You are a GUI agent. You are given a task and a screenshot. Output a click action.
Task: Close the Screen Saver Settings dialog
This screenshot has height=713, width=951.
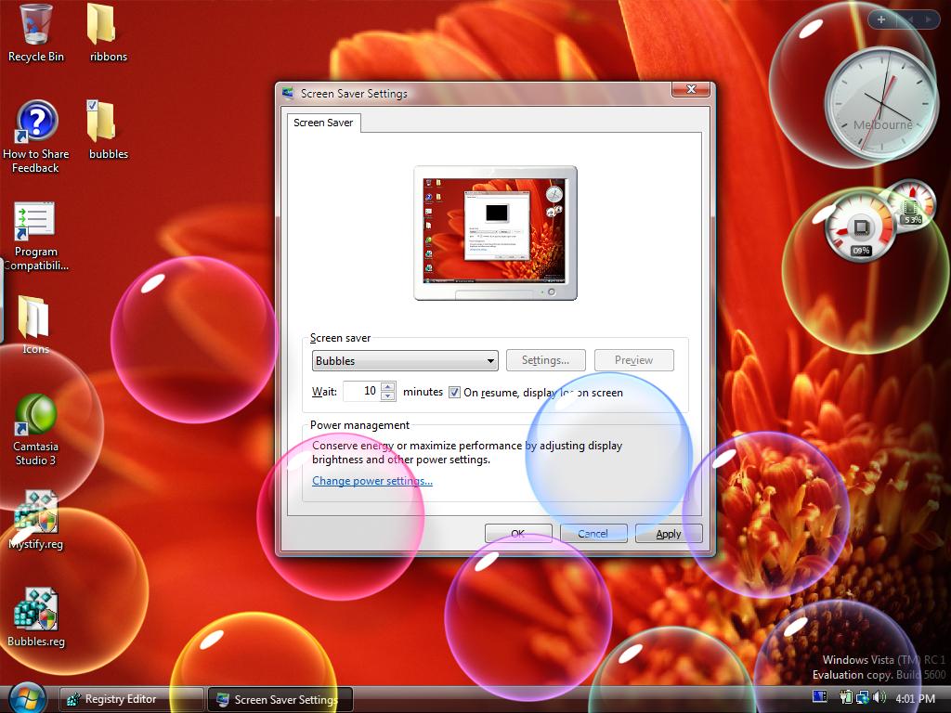691,89
